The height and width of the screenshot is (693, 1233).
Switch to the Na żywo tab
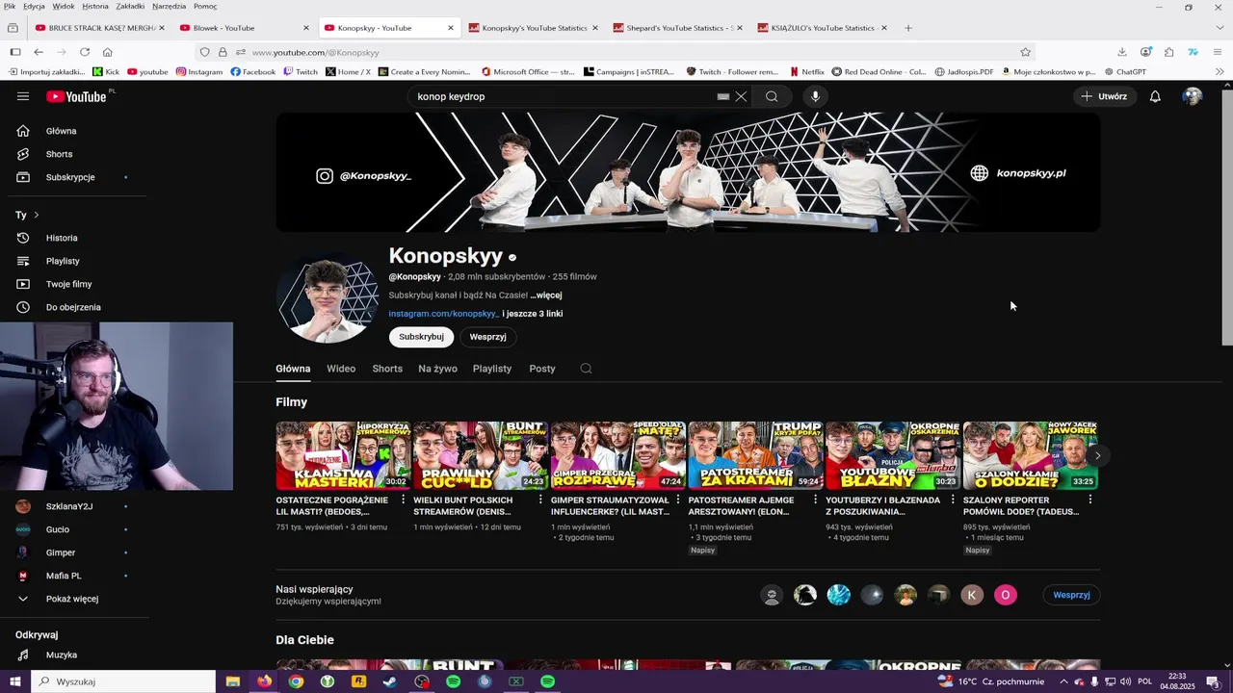coord(437,369)
